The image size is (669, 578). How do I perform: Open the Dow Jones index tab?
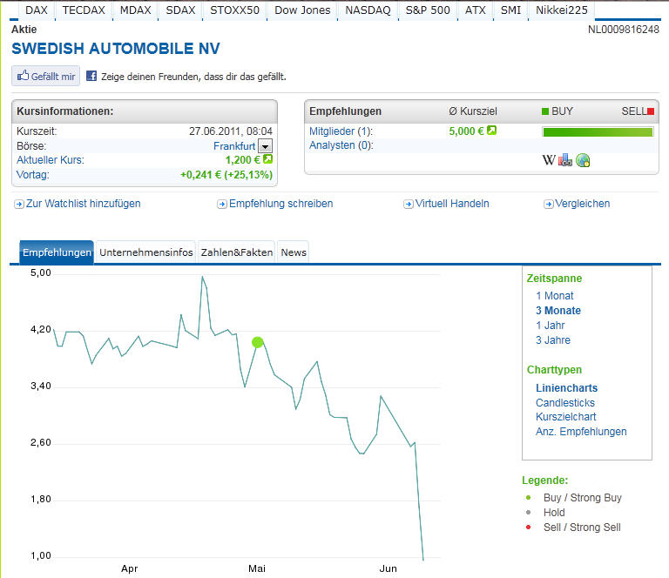tap(302, 10)
